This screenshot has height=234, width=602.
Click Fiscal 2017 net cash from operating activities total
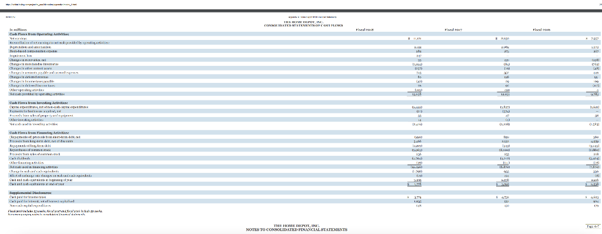point(505,93)
